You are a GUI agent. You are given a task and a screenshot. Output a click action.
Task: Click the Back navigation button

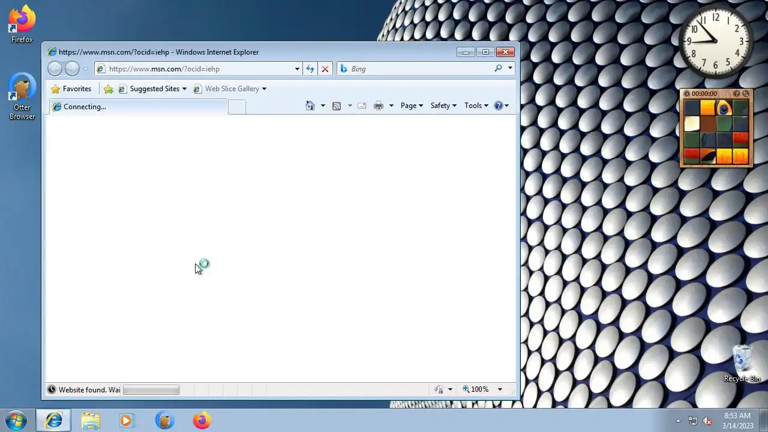click(55, 68)
